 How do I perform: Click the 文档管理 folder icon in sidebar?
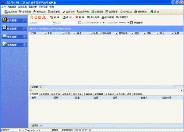tap(4, 44)
